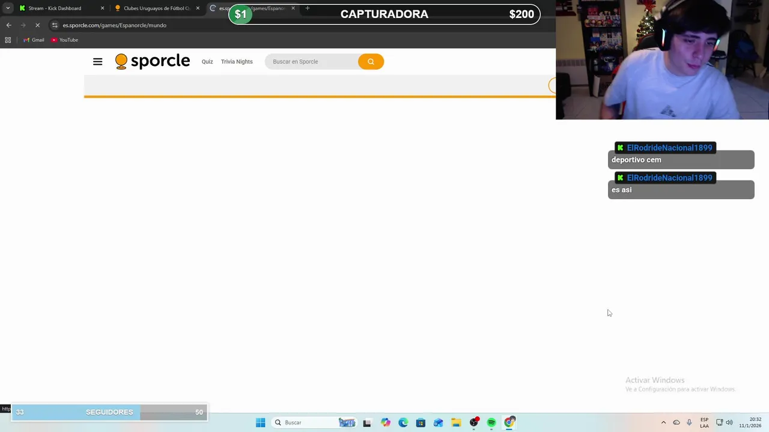
Task: Open the Windows Start menu
Action: pos(260,422)
